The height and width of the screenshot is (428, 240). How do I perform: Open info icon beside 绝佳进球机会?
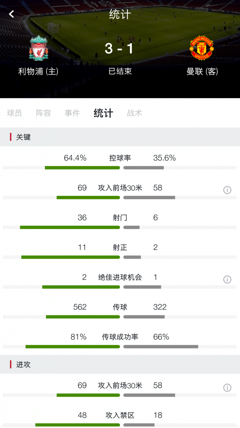click(227, 280)
